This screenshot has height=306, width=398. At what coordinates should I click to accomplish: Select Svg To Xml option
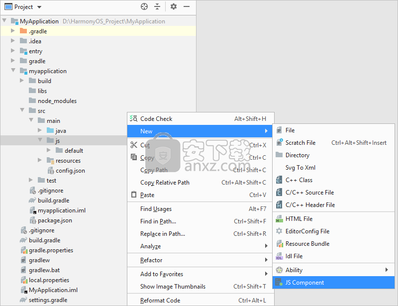(x=333, y=168)
